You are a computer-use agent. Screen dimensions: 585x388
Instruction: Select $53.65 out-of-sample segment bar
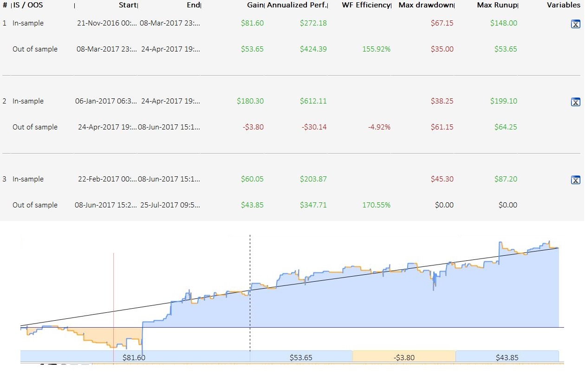pyautogui.click(x=301, y=357)
